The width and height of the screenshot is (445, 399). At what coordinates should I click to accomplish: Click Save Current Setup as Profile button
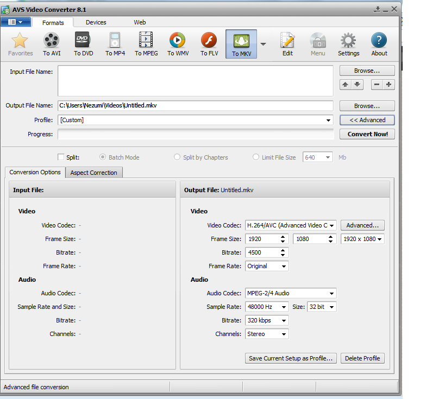point(291,358)
